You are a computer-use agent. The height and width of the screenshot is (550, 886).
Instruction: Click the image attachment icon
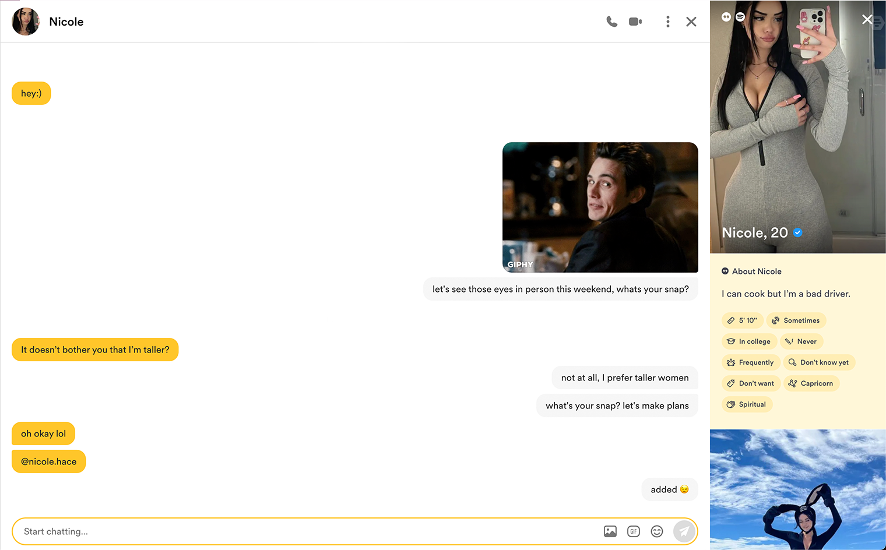(x=610, y=531)
